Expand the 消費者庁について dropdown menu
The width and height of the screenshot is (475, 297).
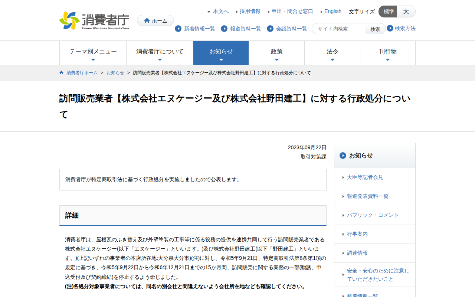point(160,53)
